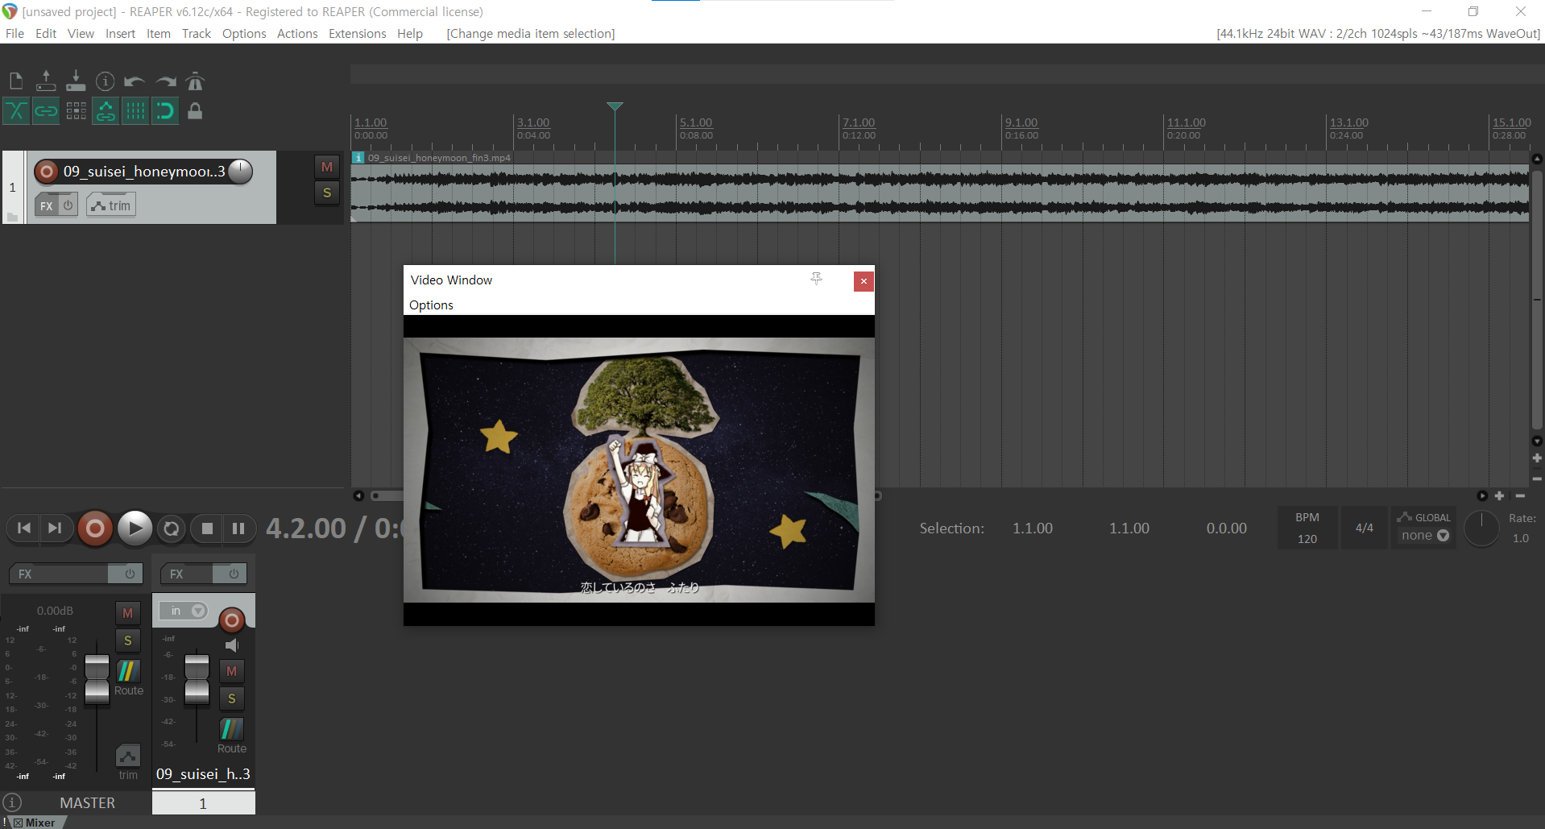Click the trim envelope button on track
This screenshot has height=829, width=1545.
click(x=111, y=205)
